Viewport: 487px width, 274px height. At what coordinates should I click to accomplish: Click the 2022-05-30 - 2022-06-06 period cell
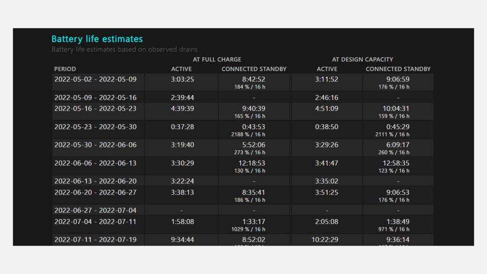click(x=95, y=145)
